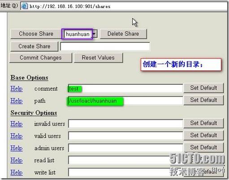Click the valid users input field

pos(125,136)
